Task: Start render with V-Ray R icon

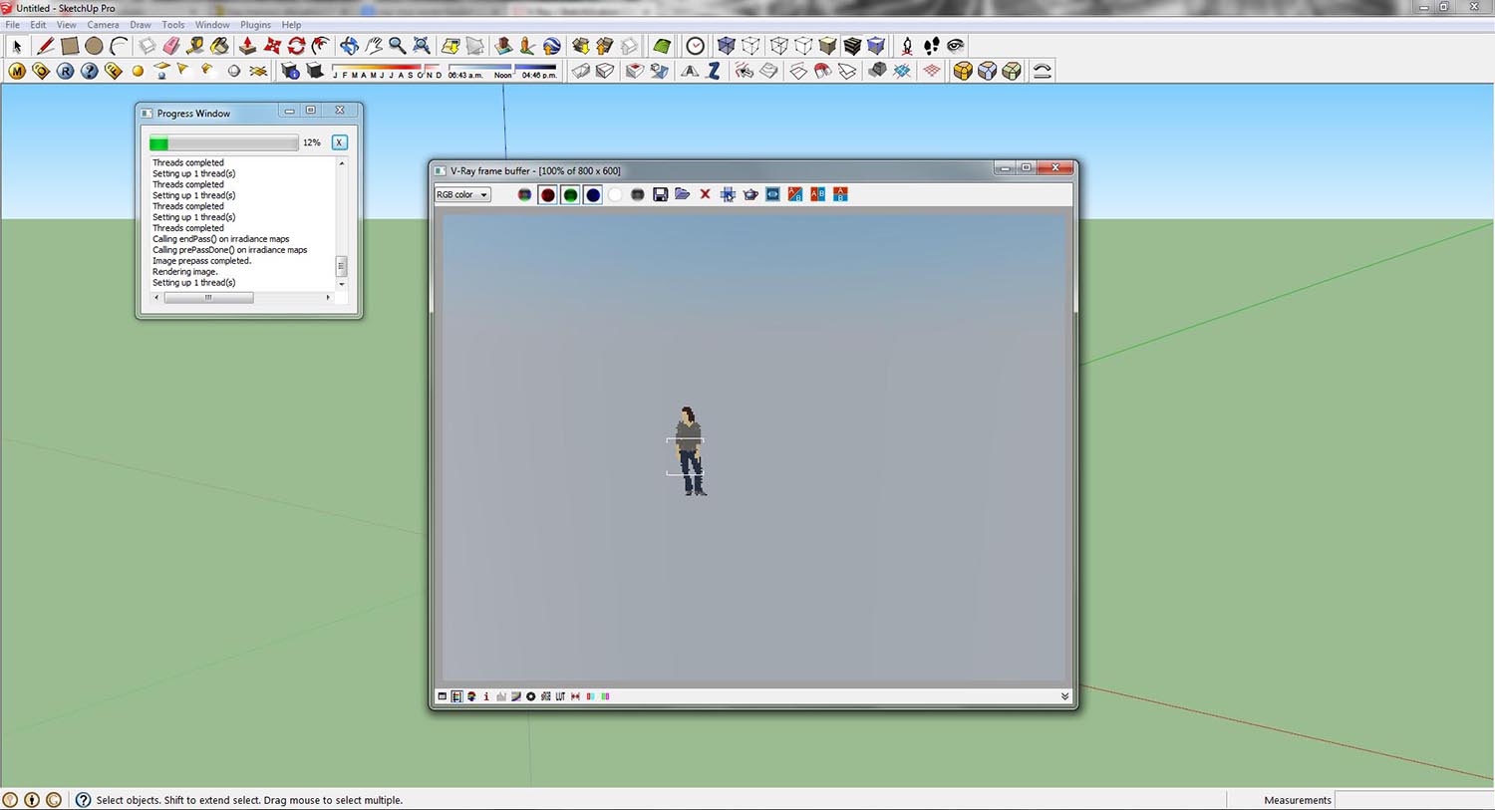Action: tap(65, 71)
